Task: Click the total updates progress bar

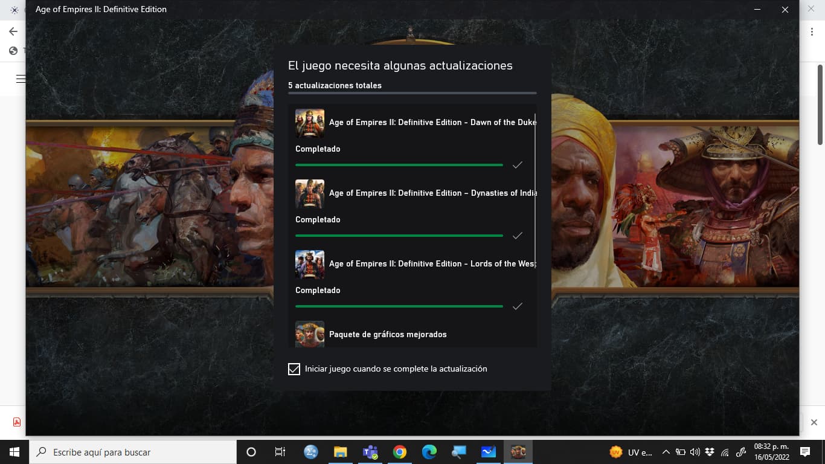Action: [412, 93]
